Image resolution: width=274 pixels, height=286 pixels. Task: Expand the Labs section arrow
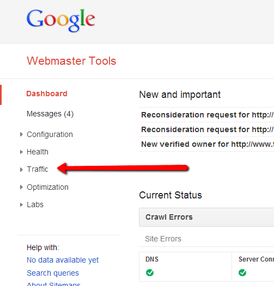tap(21, 204)
